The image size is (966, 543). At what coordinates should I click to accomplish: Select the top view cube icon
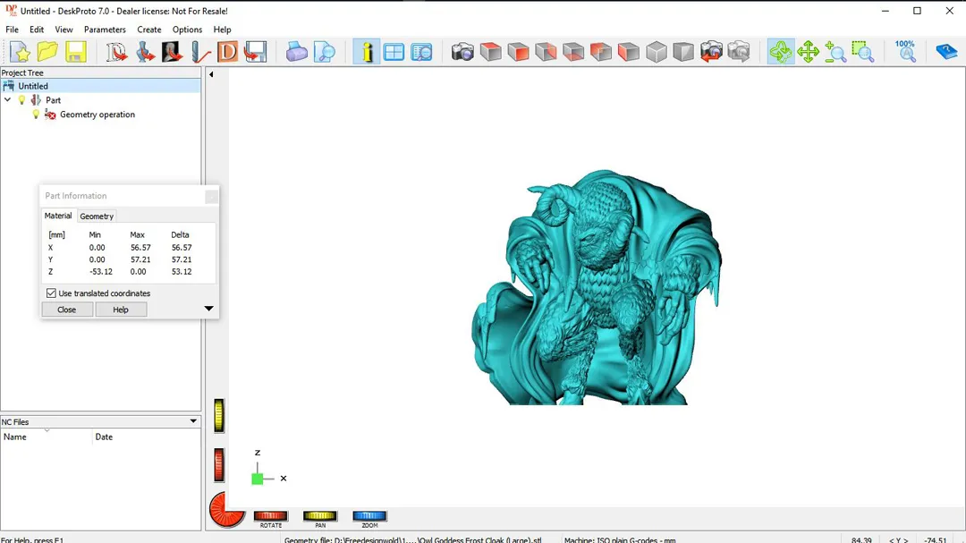[490, 52]
